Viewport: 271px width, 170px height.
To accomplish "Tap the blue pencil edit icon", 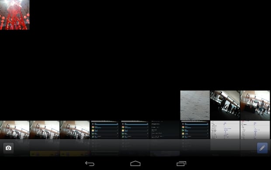I will [262, 148].
